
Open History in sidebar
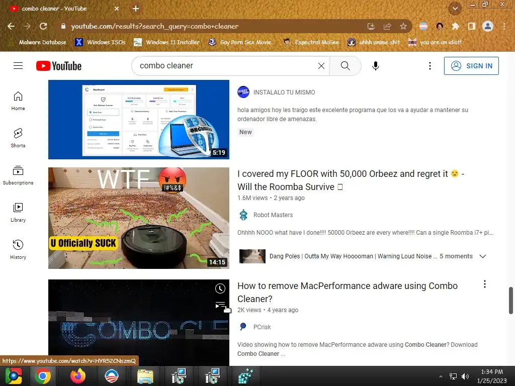[x=18, y=250]
